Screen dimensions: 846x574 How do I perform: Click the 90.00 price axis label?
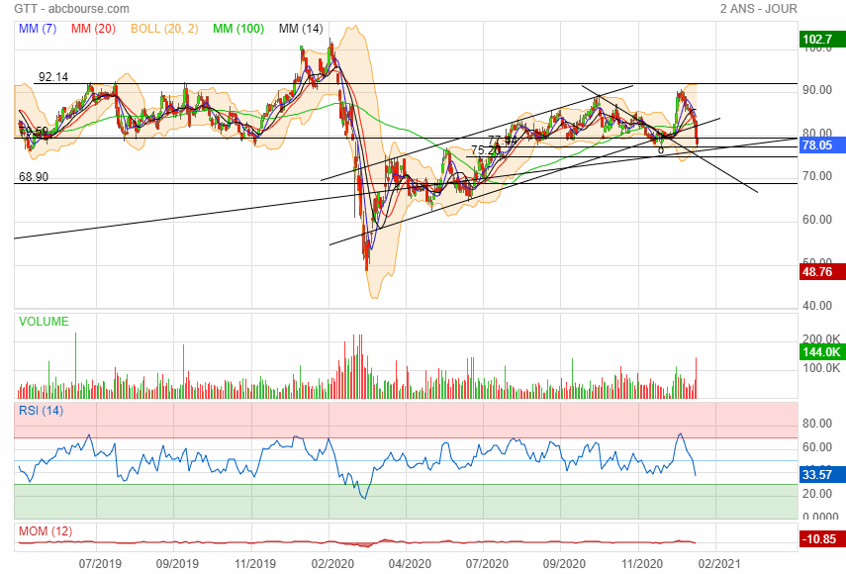tap(817, 90)
